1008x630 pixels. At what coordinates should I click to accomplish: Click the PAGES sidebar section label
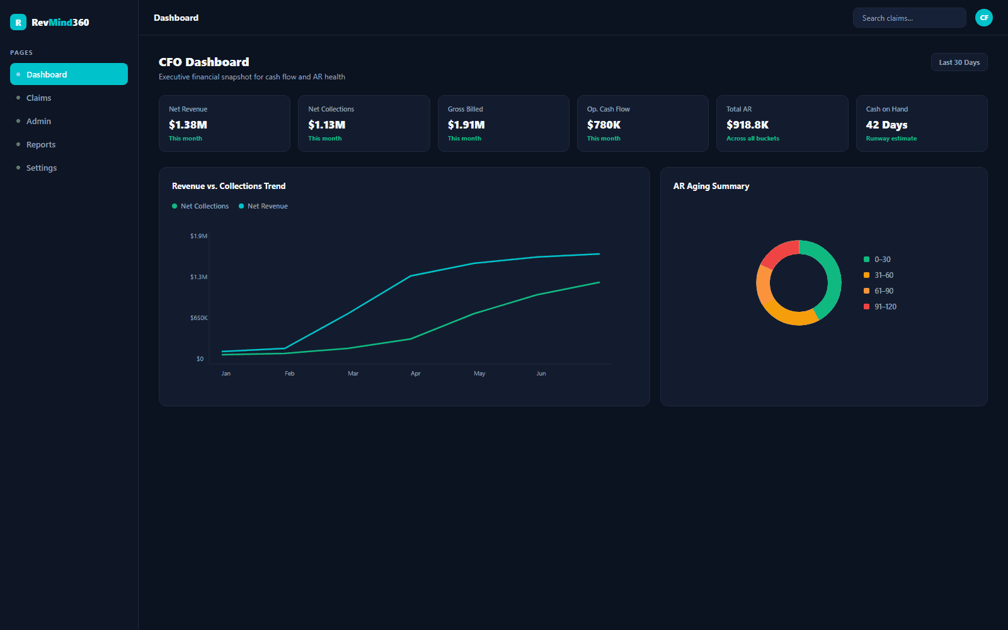21,53
